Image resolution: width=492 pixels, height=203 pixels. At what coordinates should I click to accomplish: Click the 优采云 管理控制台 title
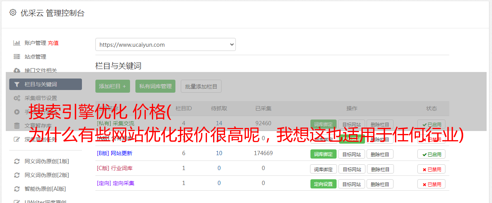tap(52, 13)
